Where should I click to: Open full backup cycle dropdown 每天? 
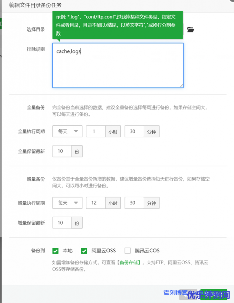[67, 131]
